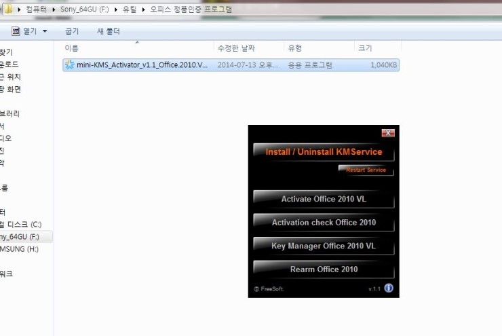Select 바탕 화면 in sidebar
Viewport: 502px width, 336px height.
click(x=11, y=89)
